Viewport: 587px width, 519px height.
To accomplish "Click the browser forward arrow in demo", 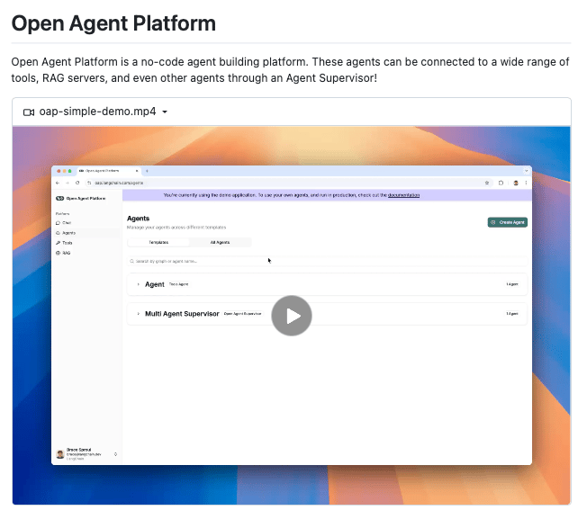I will point(68,183).
